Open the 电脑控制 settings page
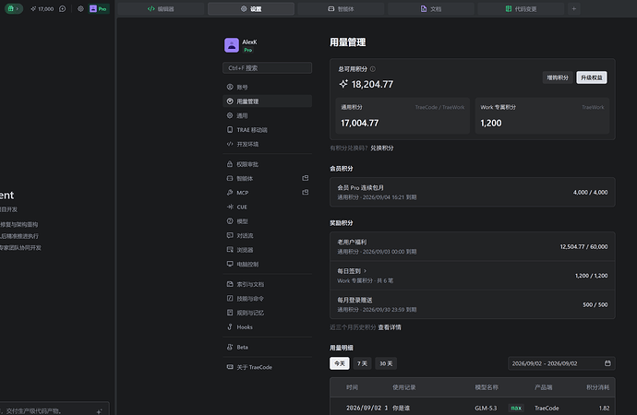637x415 pixels. click(267, 264)
